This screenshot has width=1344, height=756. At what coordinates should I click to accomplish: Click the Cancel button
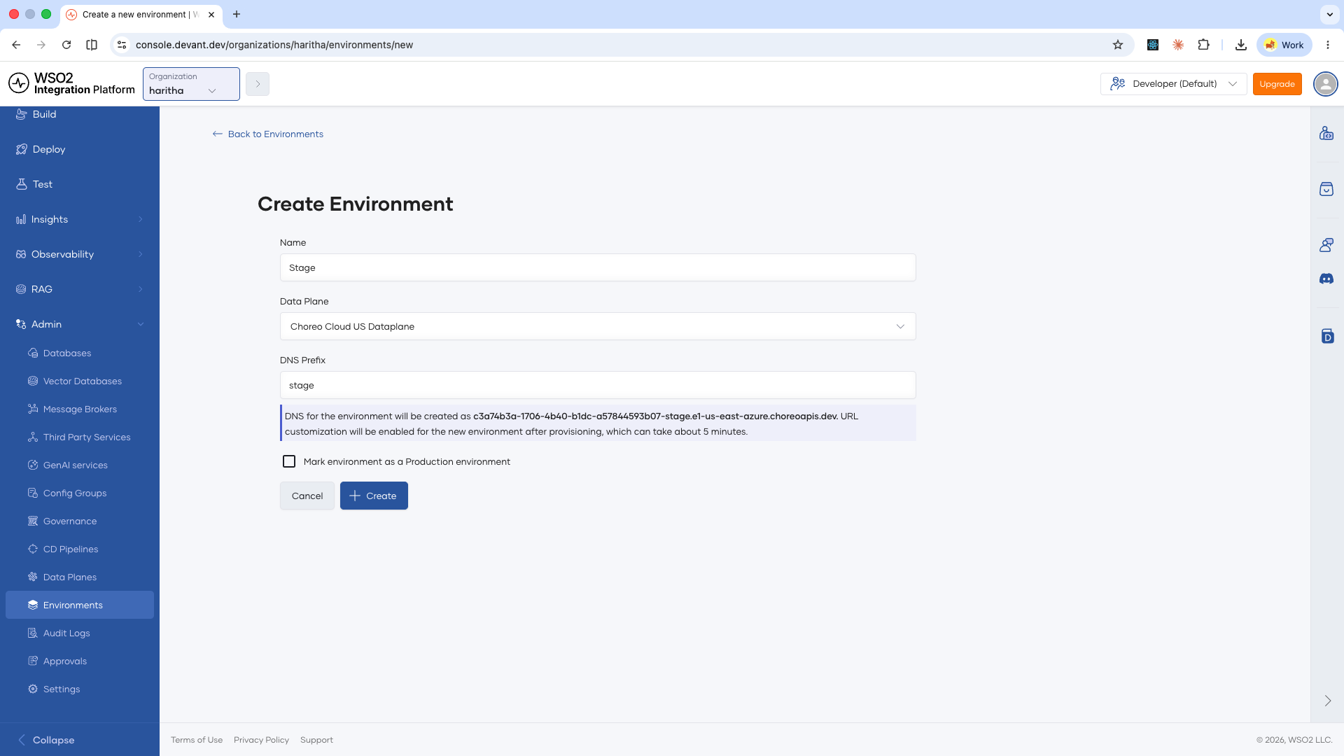click(307, 496)
